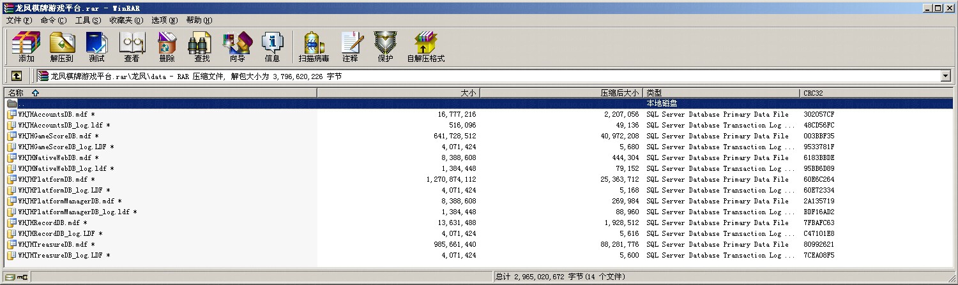The image size is (958, 285).
Task: Click the Comment (注释) toolbar icon
Action: point(350,47)
